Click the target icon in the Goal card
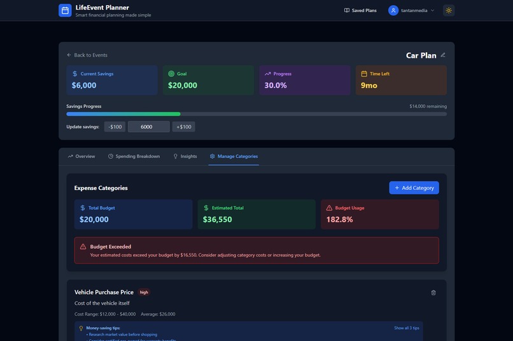The image size is (513, 341). tap(171, 74)
